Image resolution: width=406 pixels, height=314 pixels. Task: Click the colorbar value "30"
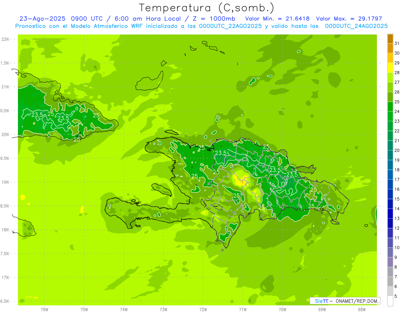[397, 53]
